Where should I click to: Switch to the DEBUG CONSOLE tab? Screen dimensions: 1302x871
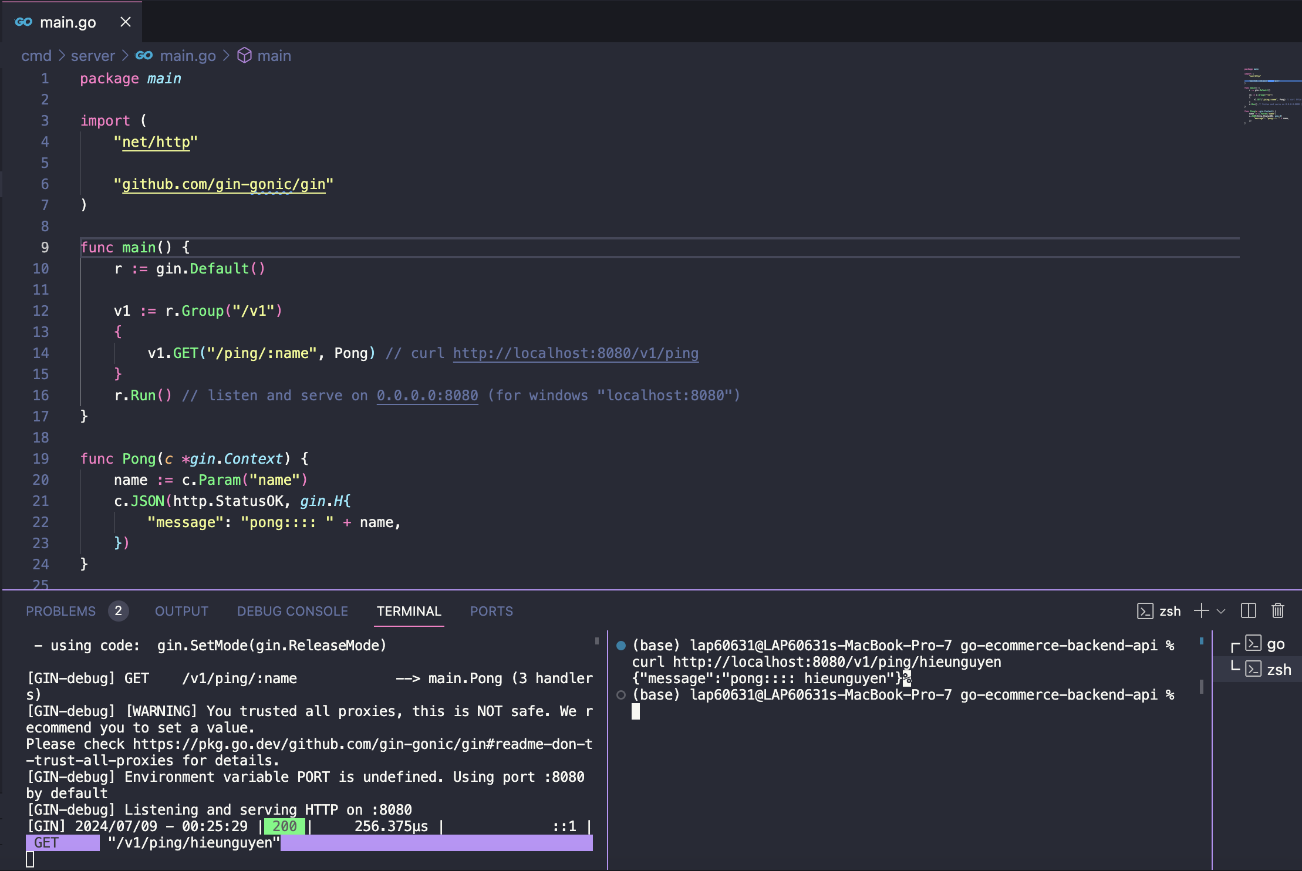click(292, 611)
